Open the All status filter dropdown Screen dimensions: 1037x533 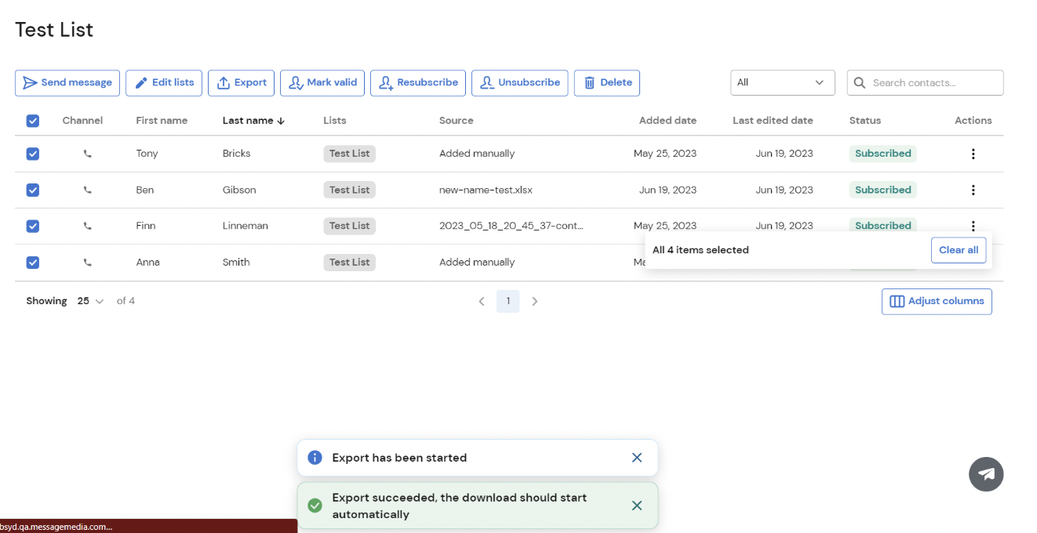[x=782, y=82]
